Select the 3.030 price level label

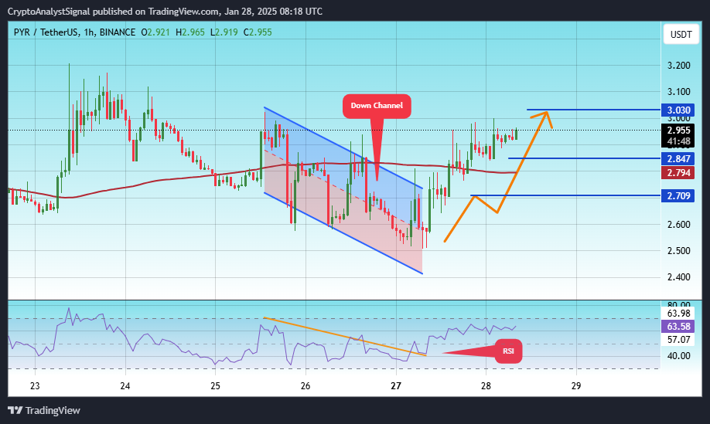(678, 110)
